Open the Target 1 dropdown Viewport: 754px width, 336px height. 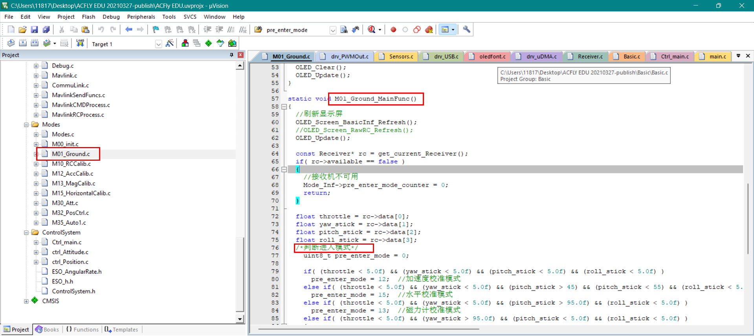(158, 44)
